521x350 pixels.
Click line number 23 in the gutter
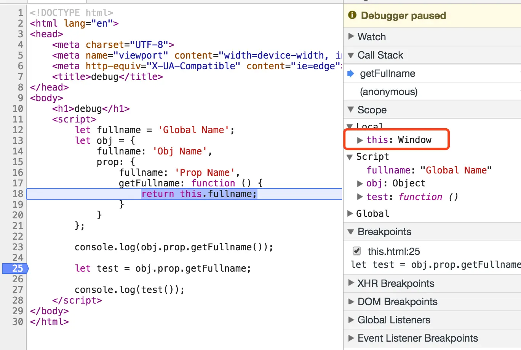pyautogui.click(x=18, y=247)
